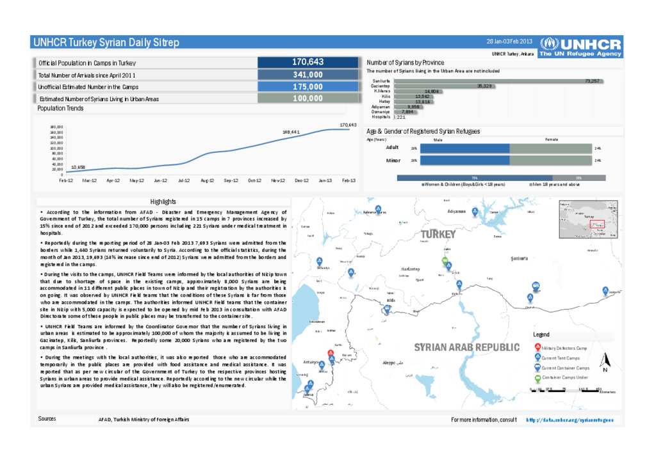
Task: Click the 'Aleppo' city label on the map
Action: click(393, 363)
